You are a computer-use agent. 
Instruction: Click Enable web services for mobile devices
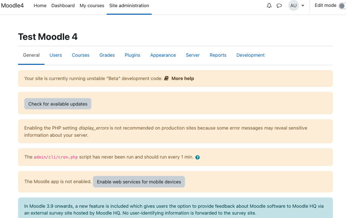(139, 182)
